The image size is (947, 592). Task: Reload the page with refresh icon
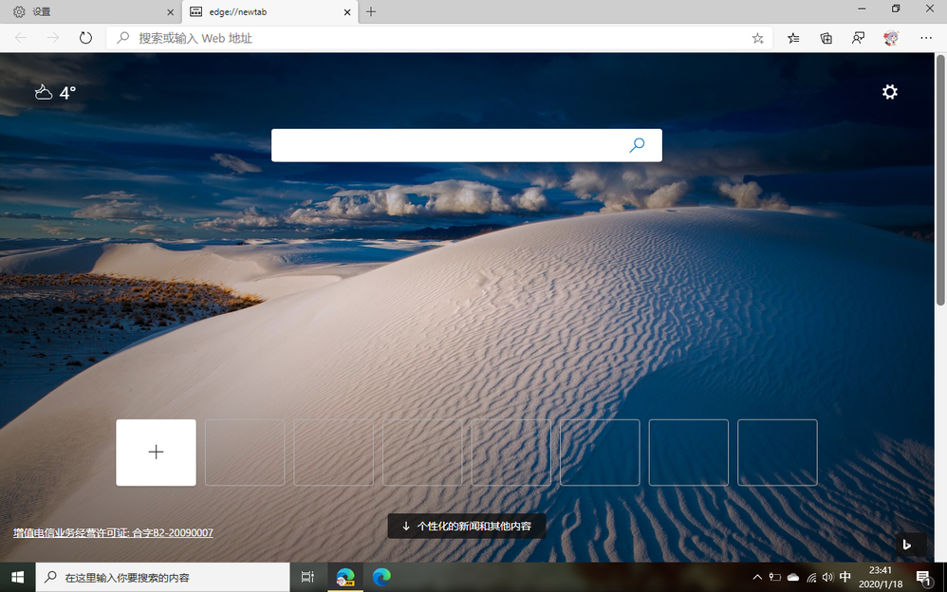[85, 38]
